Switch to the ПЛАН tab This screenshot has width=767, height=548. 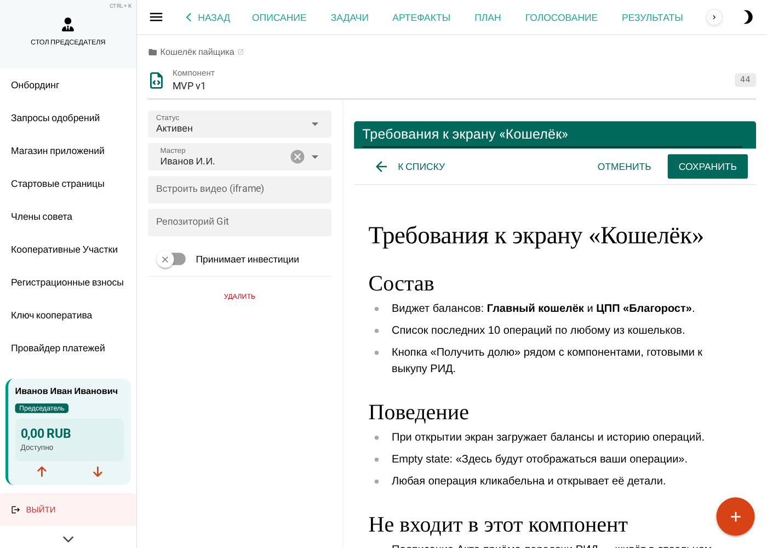488,18
